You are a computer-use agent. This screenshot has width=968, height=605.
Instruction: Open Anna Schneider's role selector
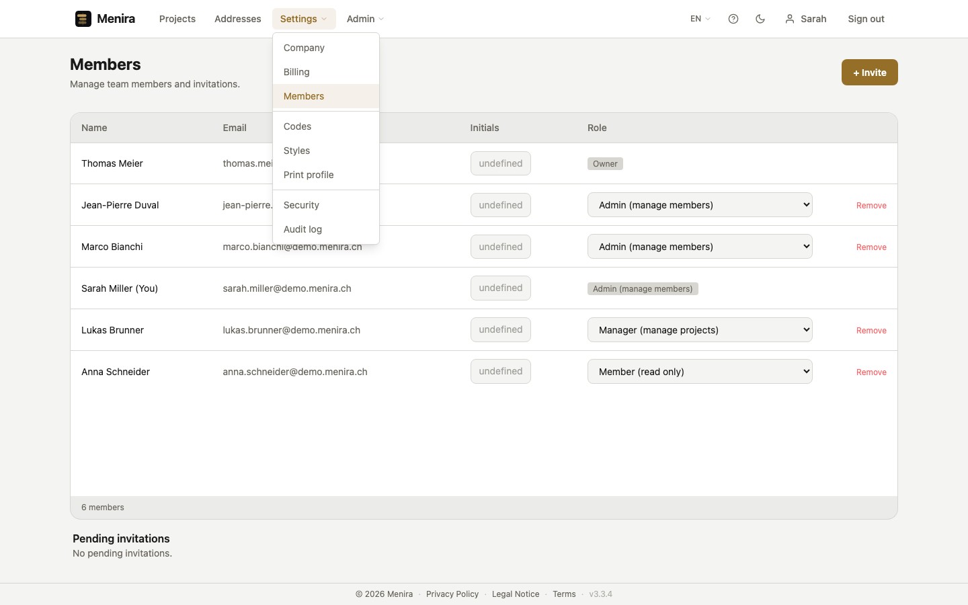[700, 372]
